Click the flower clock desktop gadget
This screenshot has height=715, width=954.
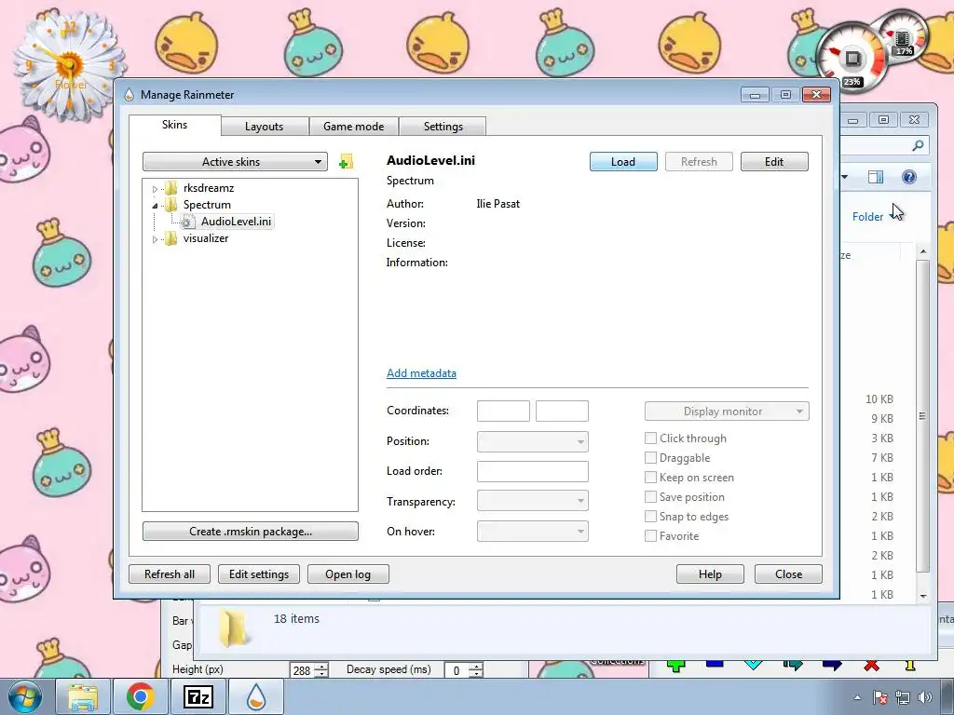69,64
